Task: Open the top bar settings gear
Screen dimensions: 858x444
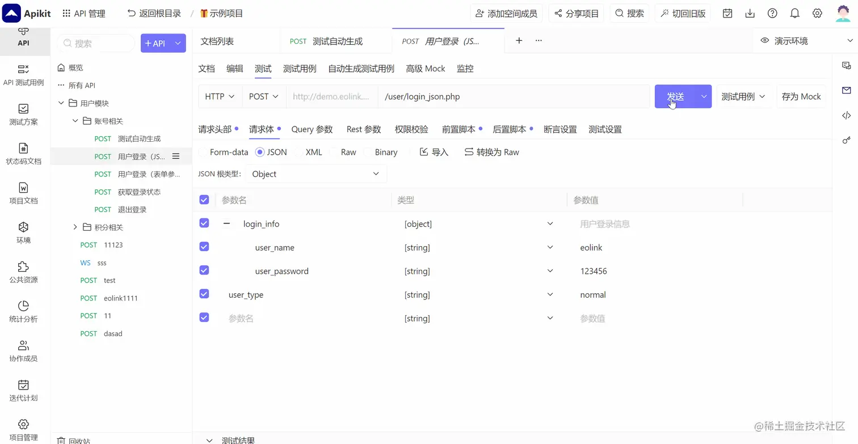Action: (x=817, y=13)
